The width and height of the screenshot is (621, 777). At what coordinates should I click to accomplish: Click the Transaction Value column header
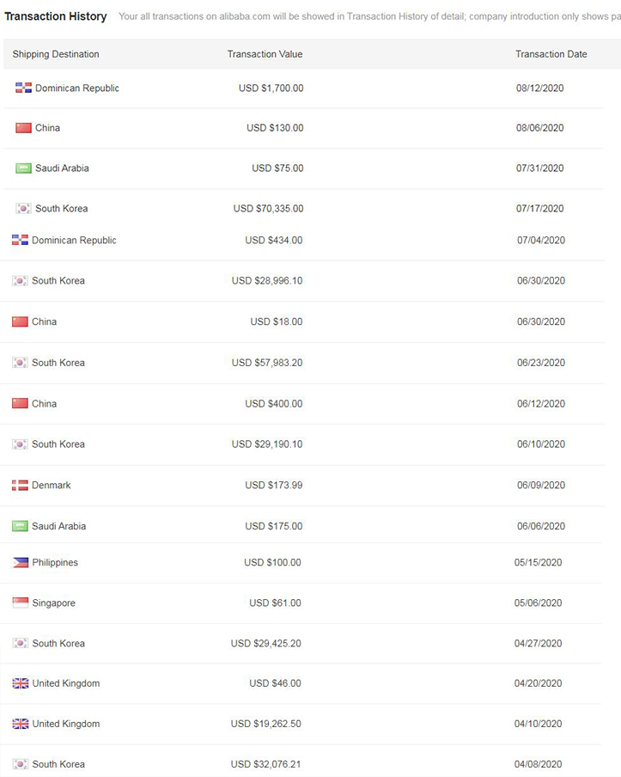(265, 54)
